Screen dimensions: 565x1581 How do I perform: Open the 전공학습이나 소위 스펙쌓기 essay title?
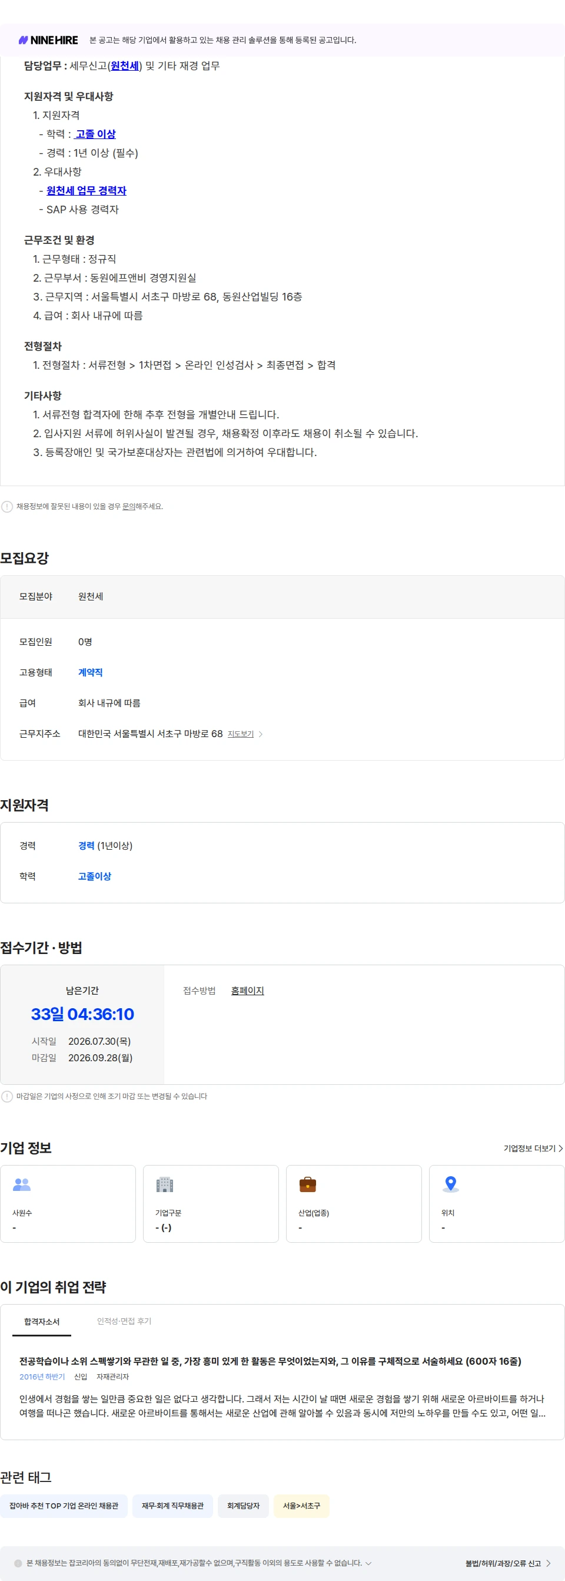coord(270,1361)
